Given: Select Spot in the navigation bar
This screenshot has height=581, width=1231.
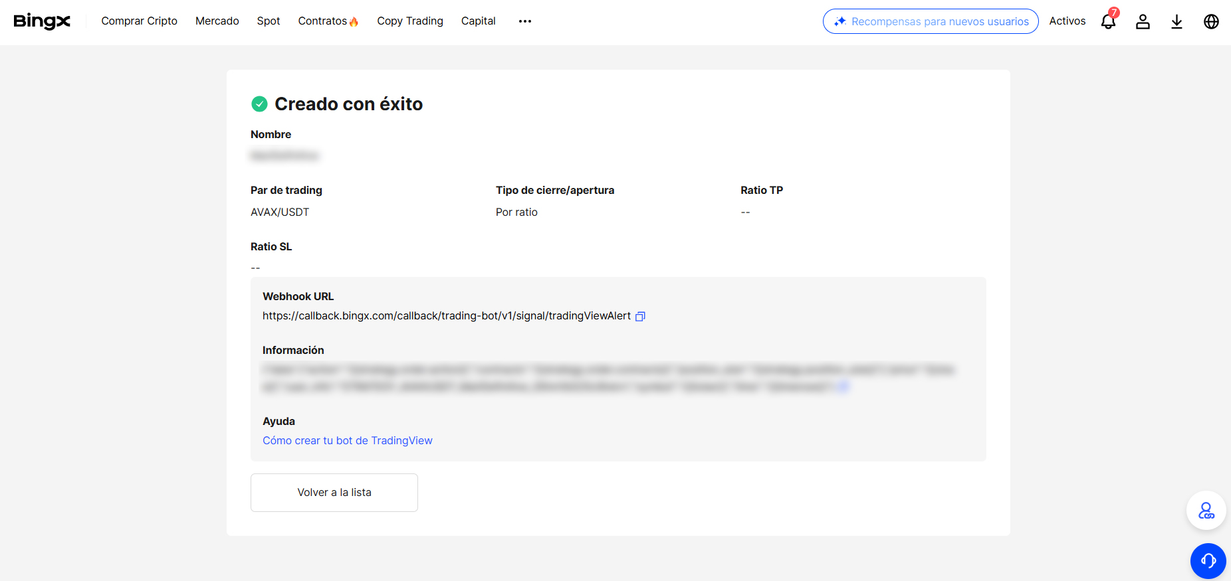Looking at the screenshot, I should coord(269,21).
